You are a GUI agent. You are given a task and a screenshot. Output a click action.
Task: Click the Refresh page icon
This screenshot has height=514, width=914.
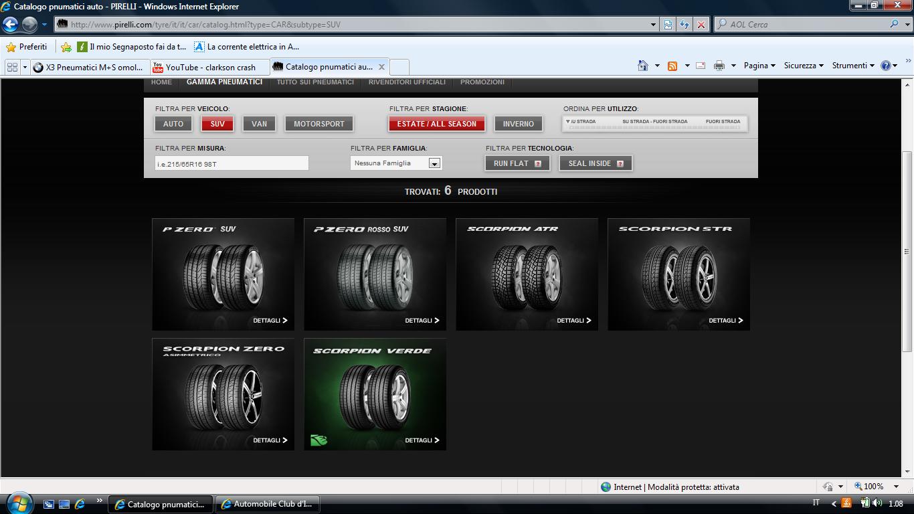click(684, 25)
